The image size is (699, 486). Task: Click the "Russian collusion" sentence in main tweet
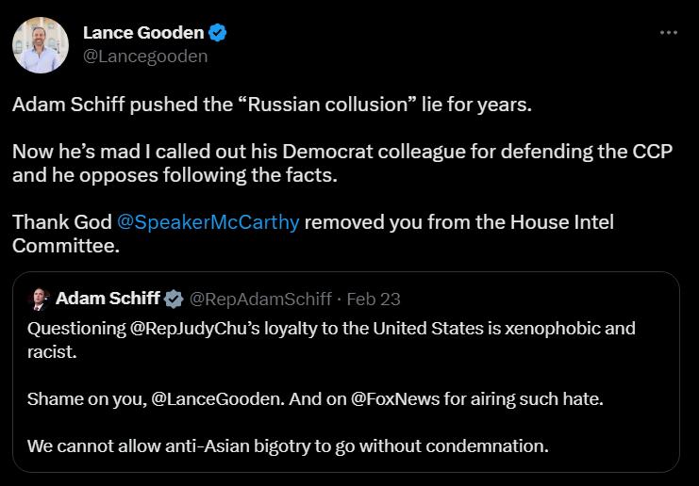point(272,105)
